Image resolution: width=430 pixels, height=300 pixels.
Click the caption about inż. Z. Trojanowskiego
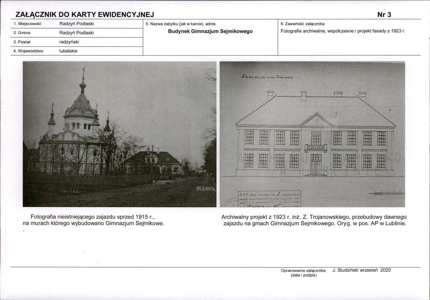pyautogui.click(x=314, y=220)
